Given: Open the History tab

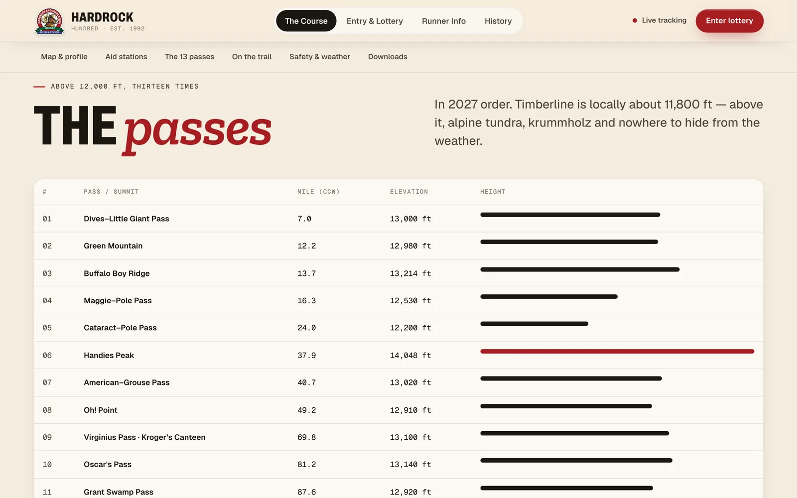Looking at the screenshot, I should (x=498, y=21).
